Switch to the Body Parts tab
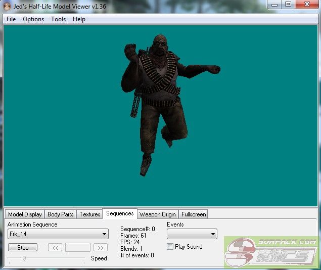Screen dimensions: 321x270 (x=60, y=214)
